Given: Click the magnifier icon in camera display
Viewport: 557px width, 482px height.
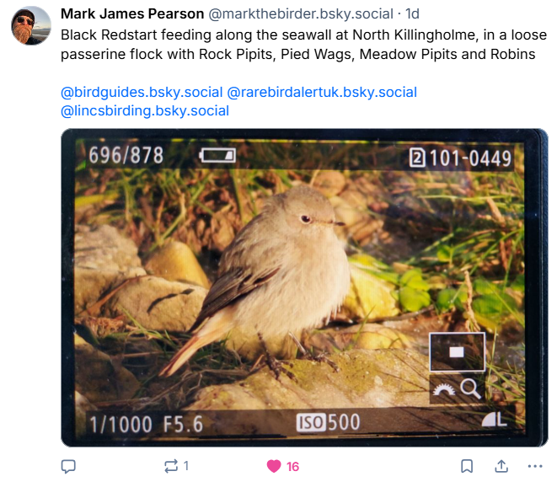Looking at the screenshot, I should [x=470, y=388].
